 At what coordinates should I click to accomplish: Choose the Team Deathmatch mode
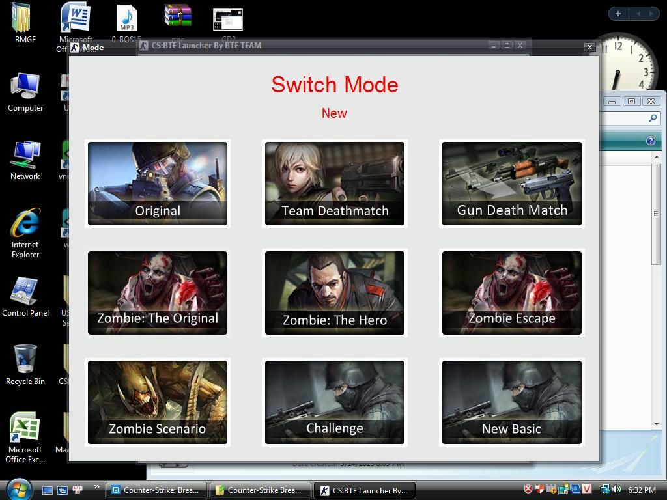coord(334,183)
